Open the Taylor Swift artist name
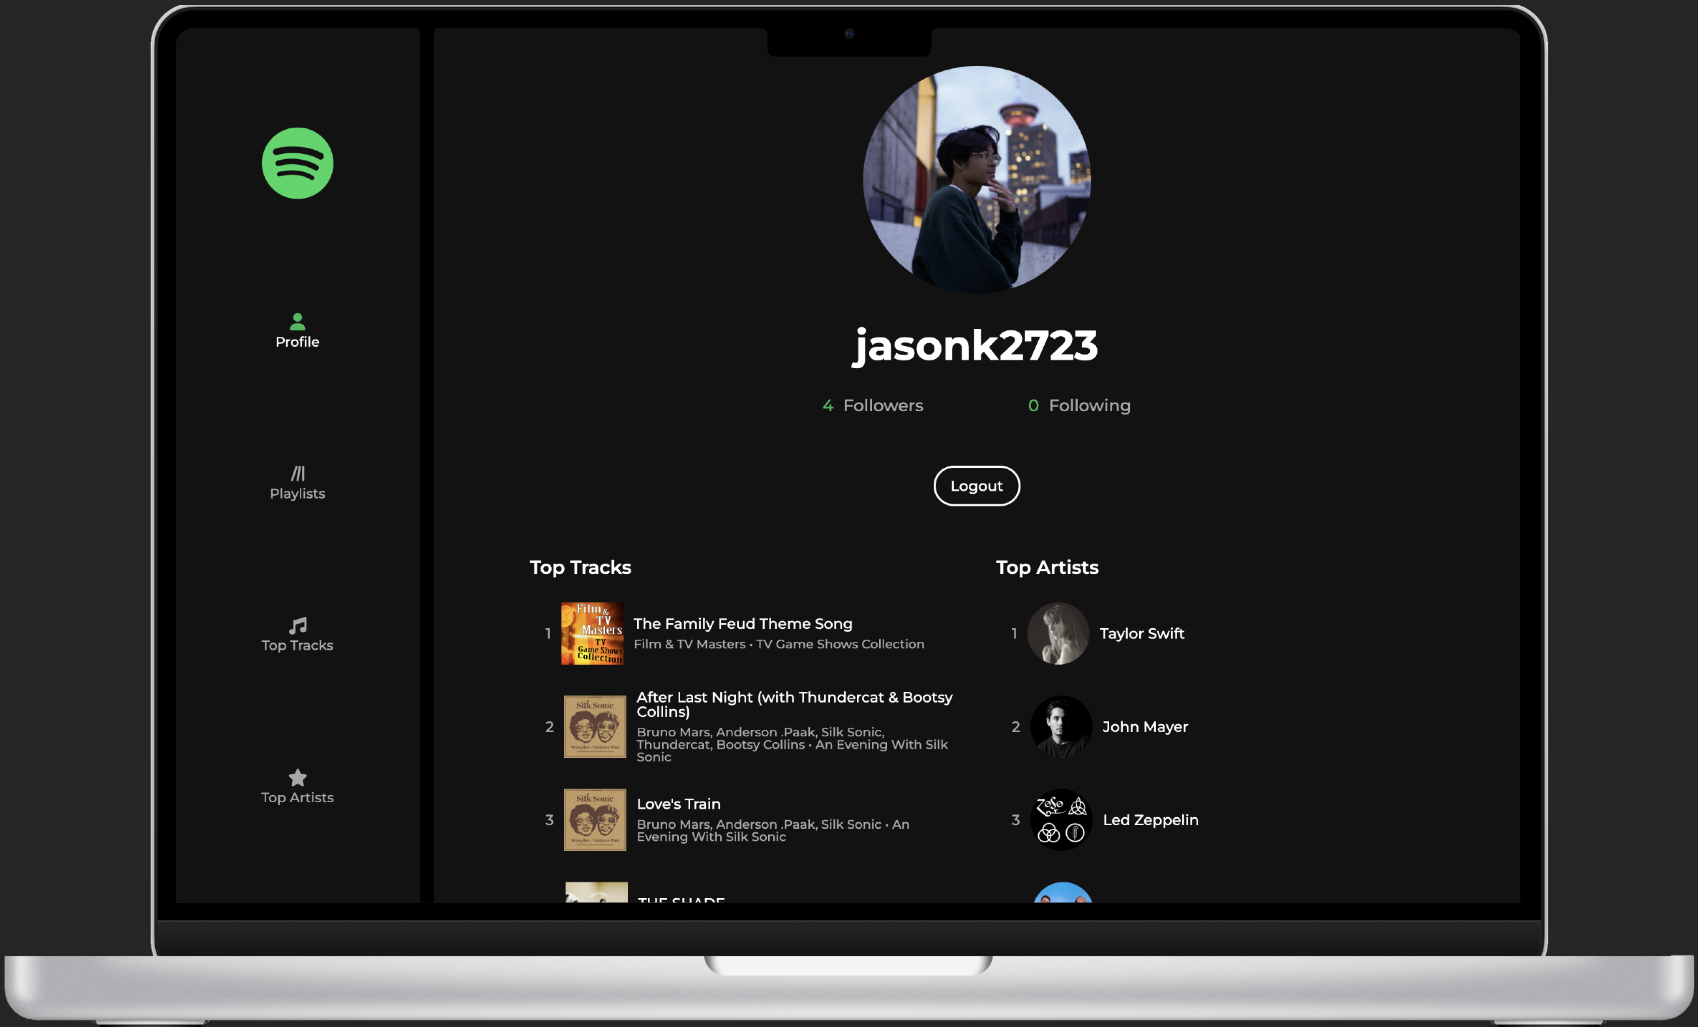Viewport: 1698px width, 1027px height. click(x=1142, y=633)
